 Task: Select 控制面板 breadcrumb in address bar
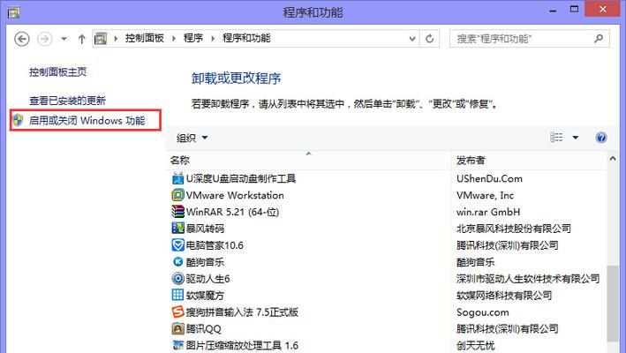[145, 38]
